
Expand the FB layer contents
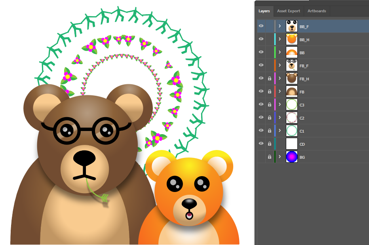[280, 91]
